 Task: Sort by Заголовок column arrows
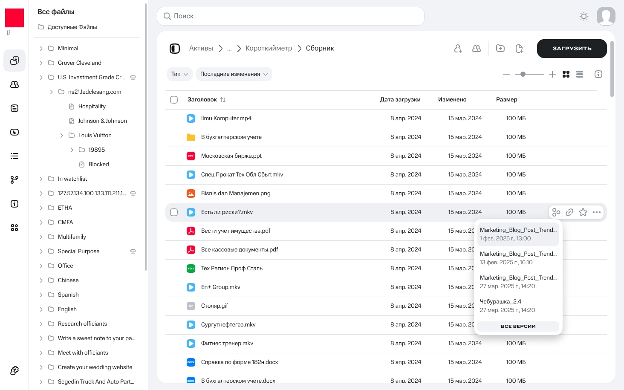(x=223, y=100)
